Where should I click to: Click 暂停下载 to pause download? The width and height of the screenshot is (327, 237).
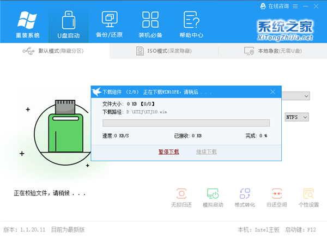(x=168, y=151)
